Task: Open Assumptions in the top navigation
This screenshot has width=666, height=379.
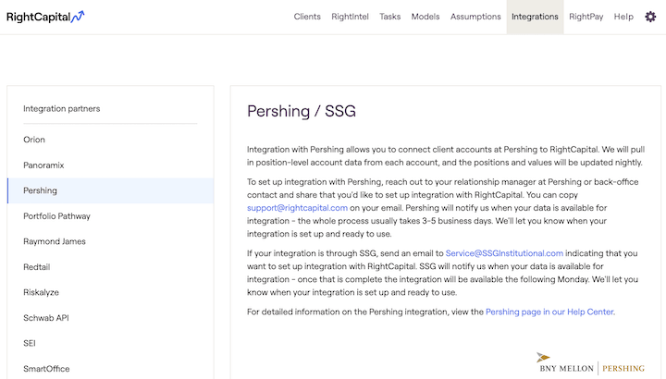Action: coord(475,17)
